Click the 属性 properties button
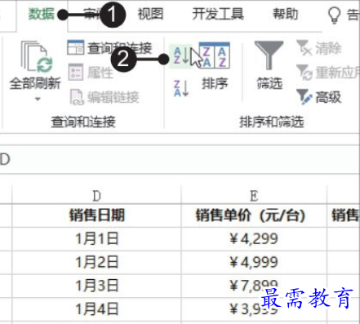Image resolution: width=360 pixels, height=324 pixels. 91,73
